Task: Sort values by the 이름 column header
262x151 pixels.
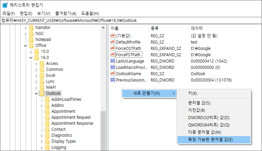Action: [129, 29]
